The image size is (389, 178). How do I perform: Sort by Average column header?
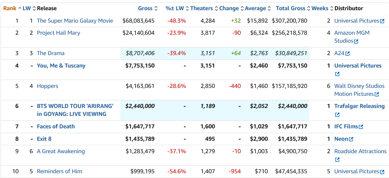coord(255,8)
